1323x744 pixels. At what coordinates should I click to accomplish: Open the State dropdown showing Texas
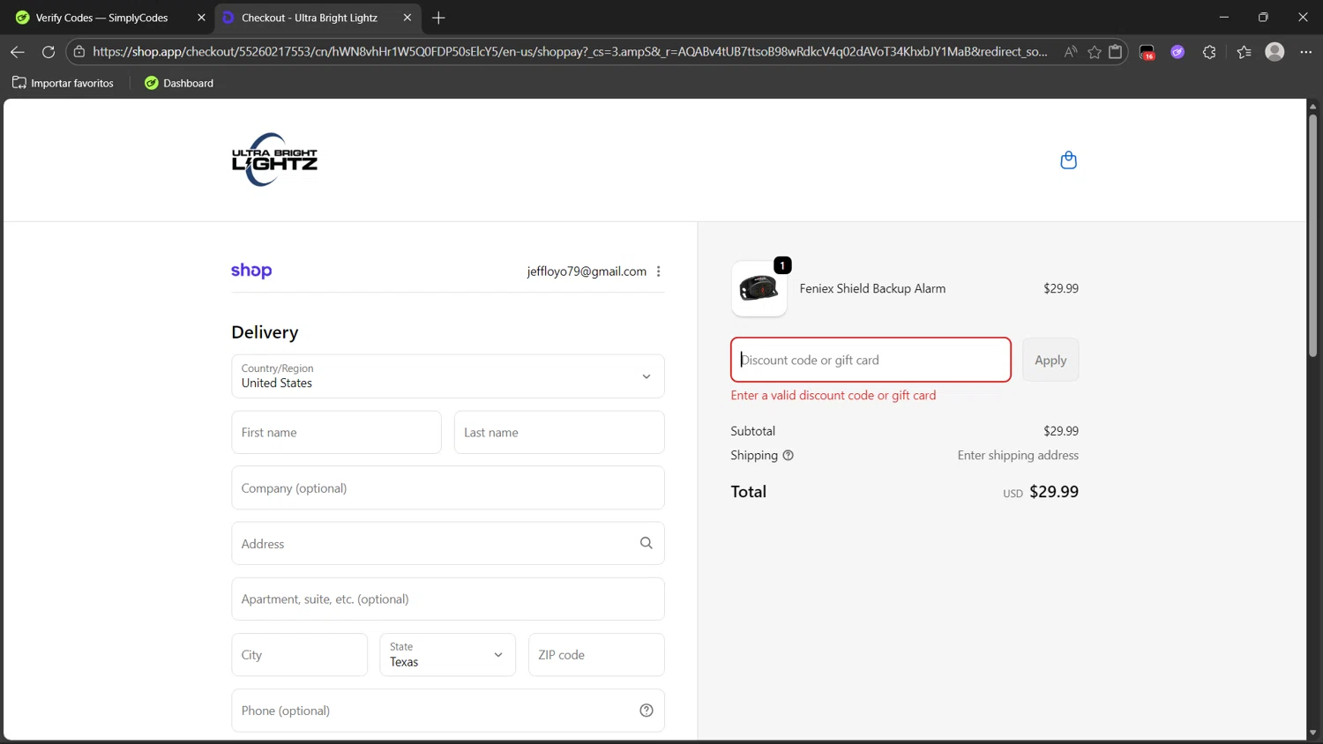tap(448, 655)
